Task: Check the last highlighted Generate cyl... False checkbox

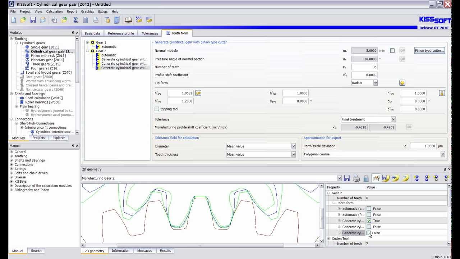Action: click(369, 233)
